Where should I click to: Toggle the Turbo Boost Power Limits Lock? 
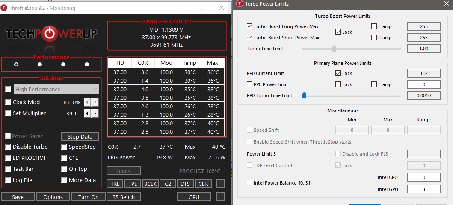point(338,32)
